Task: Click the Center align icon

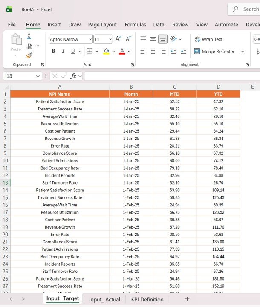Action: (153, 51)
